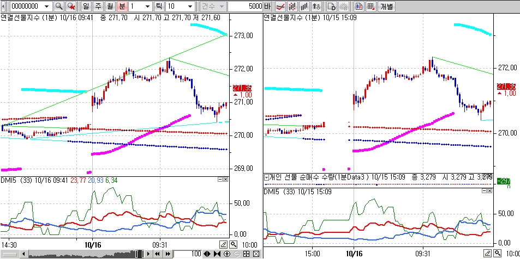Click the up-down arrows toolbar icon
Image resolution: width=520 pixels, height=259 pixels.
click(x=316, y=7)
